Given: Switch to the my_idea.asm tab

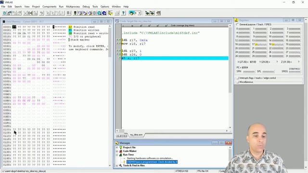Looking at the screenshot, I should coord(136,135).
